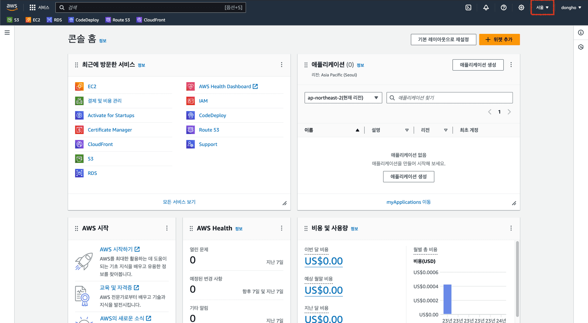
Task: Click the 이번 달 비용 US$0.00 value
Action: click(323, 261)
